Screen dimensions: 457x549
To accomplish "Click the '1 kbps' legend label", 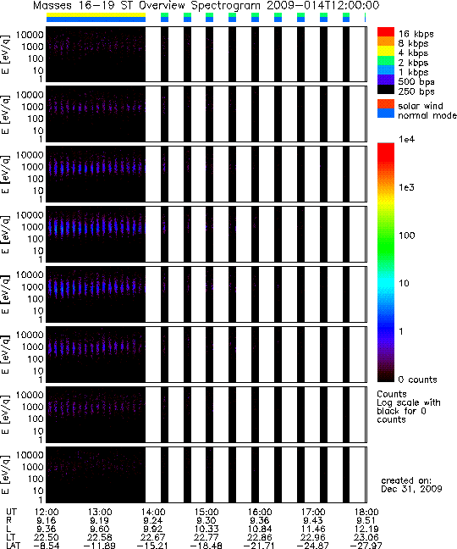I will (413, 72).
